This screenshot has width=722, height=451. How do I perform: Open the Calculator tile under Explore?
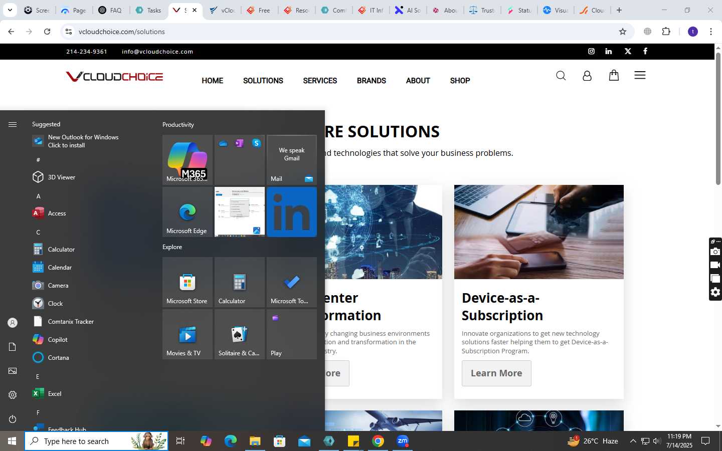click(240, 282)
